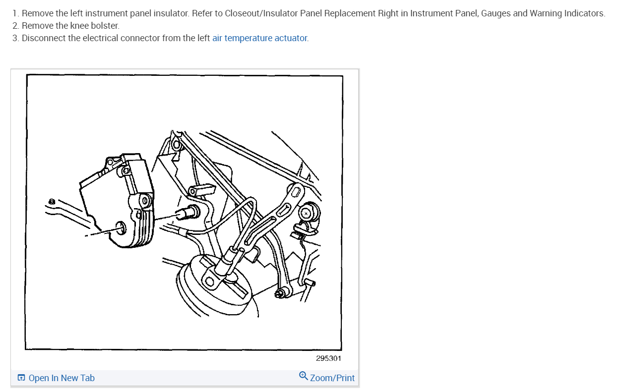633x392 pixels.
Task: Select the figure number 295301
Action: (328, 358)
